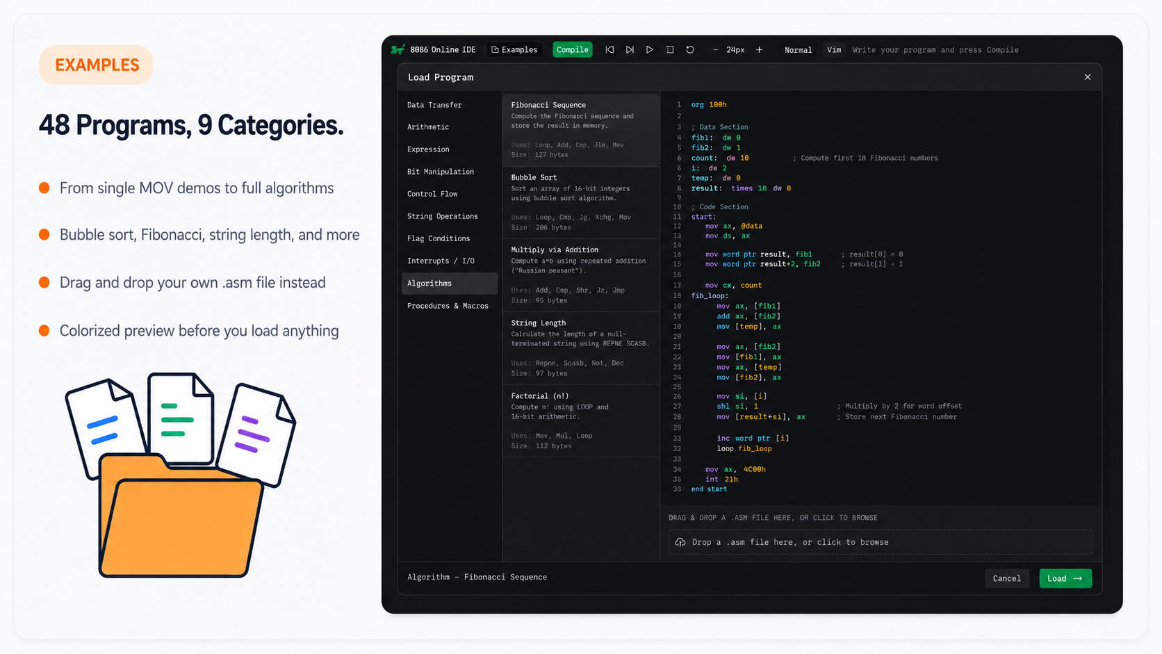Click 'Algorithm – Fibonacci Sequence' footer text
This screenshot has width=1162, height=654.
coord(477,577)
